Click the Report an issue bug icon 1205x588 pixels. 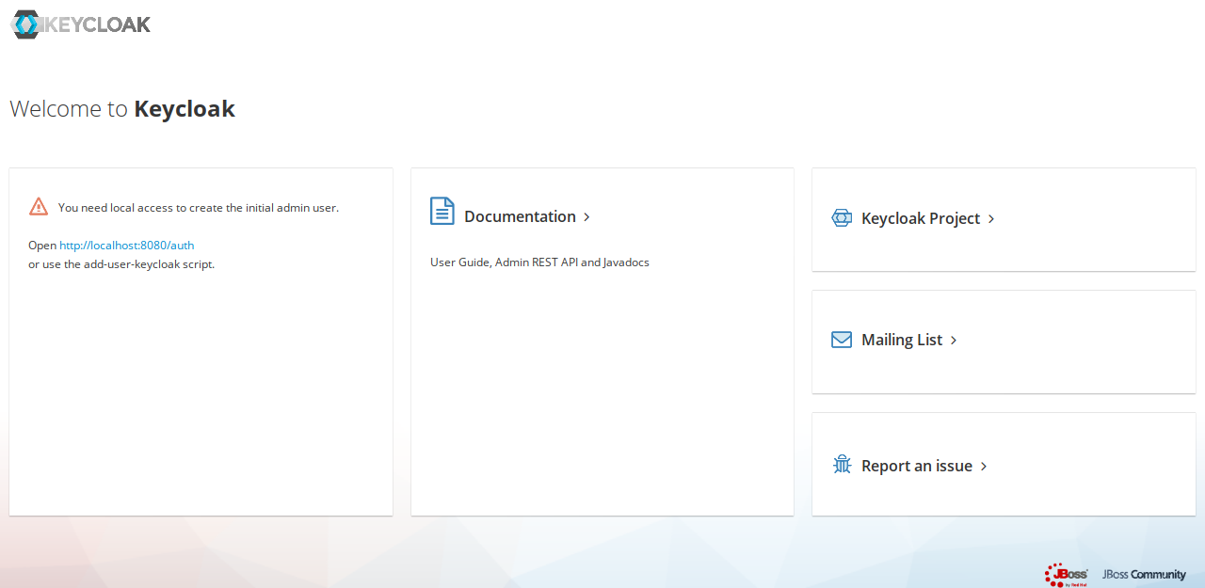[842, 465]
